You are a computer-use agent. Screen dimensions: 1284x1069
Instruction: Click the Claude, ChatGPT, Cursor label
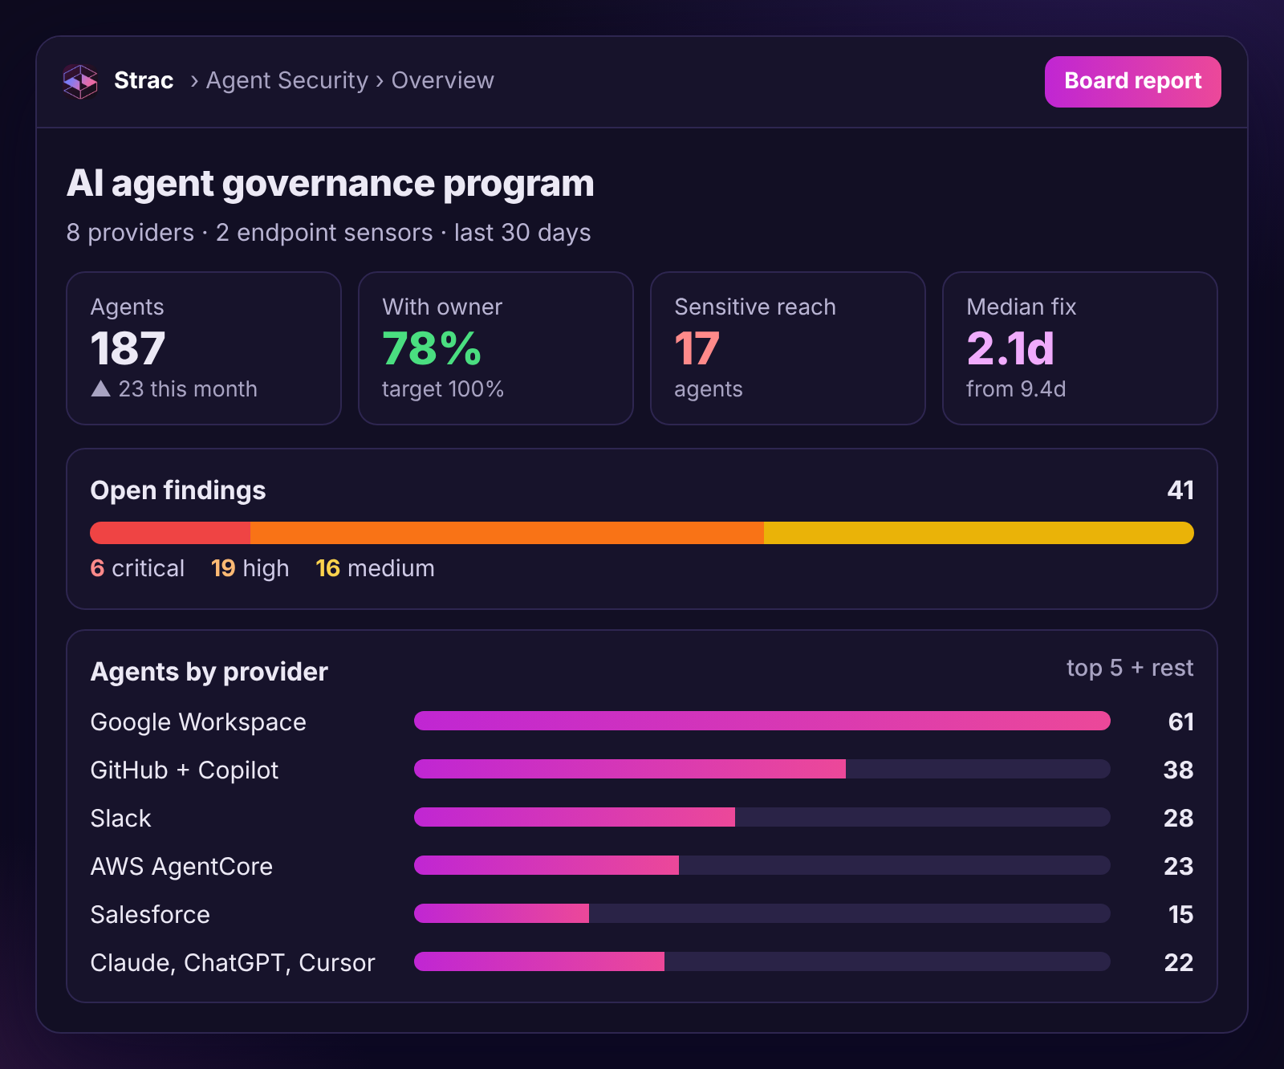coord(233,963)
